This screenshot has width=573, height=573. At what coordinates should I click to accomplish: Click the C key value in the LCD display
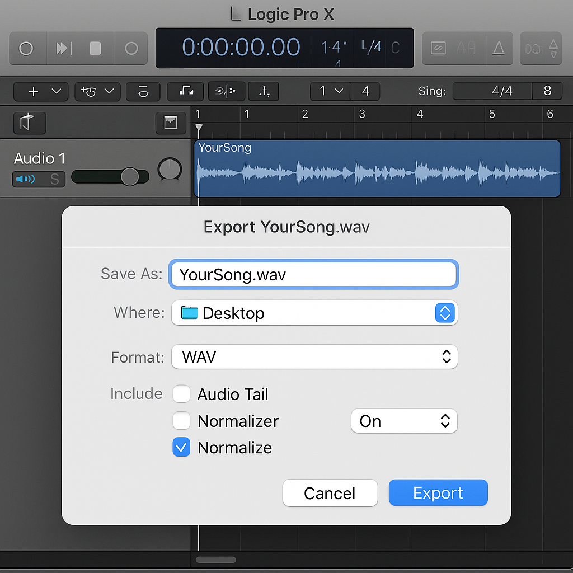click(x=395, y=48)
